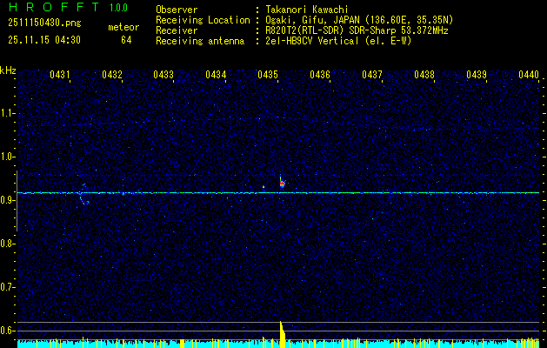Click the meteor label
Screen dimensions: 547x348
tap(123, 27)
